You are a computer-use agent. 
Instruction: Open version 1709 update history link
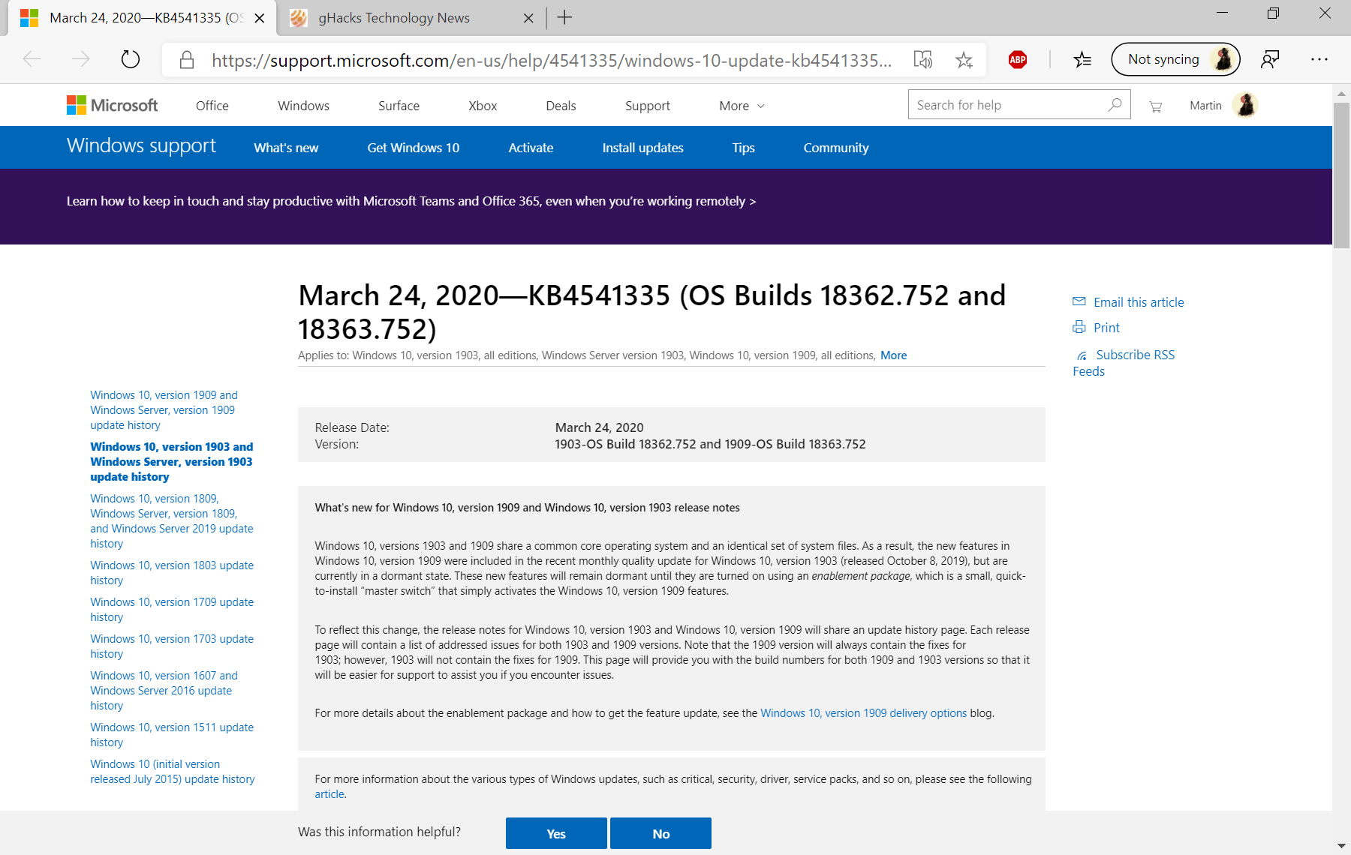coord(171,610)
